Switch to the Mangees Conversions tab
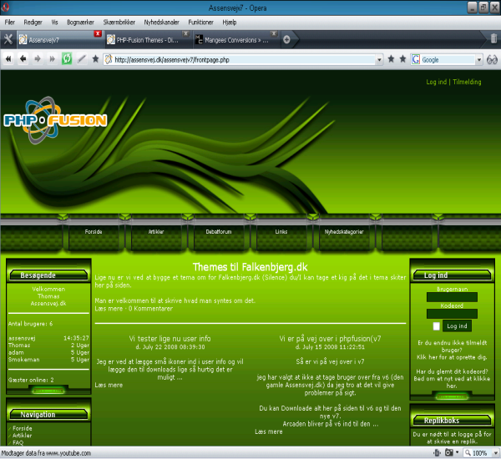The width and height of the screenshot is (501, 459). (236, 40)
